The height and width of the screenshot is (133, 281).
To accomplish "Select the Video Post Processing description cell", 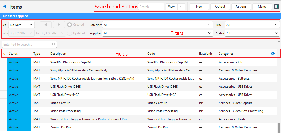I will coord(97,111).
